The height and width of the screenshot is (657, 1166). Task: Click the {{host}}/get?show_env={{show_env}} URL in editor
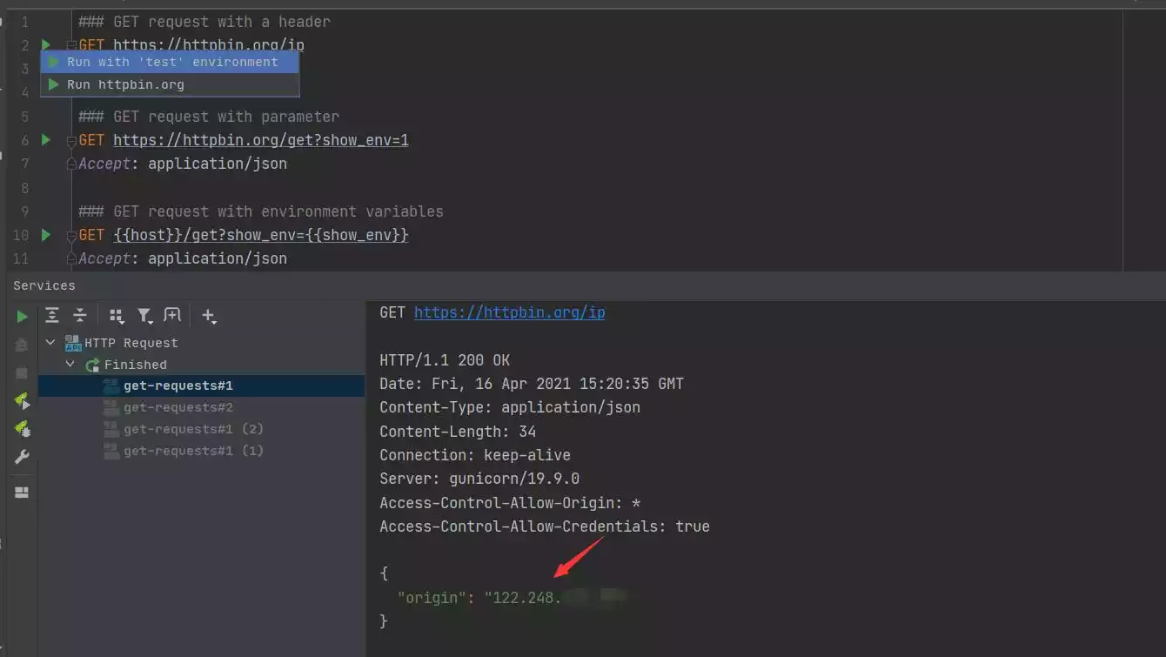click(x=261, y=235)
